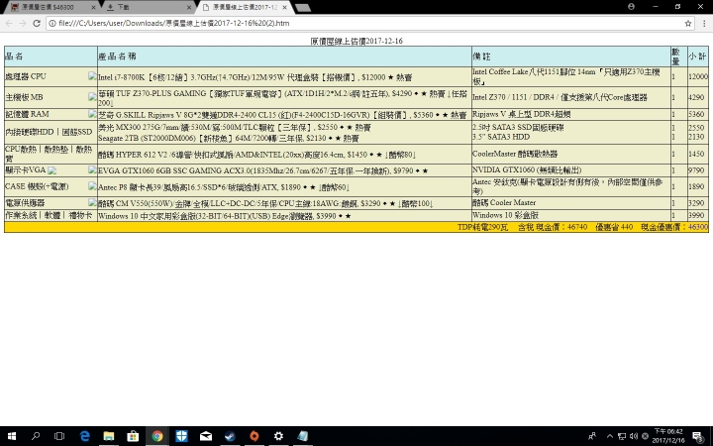Click the 酷碼 CM V550 power supply text
The image size is (713, 446).
pyautogui.click(x=265, y=203)
